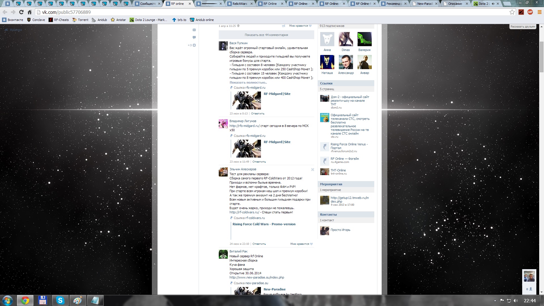Switch to the RelictWars tab
Screen dimensions: 544x306
point(240,4)
